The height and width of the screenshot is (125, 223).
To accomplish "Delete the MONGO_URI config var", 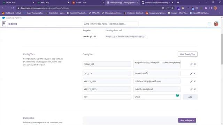I will click(x=195, y=64).
